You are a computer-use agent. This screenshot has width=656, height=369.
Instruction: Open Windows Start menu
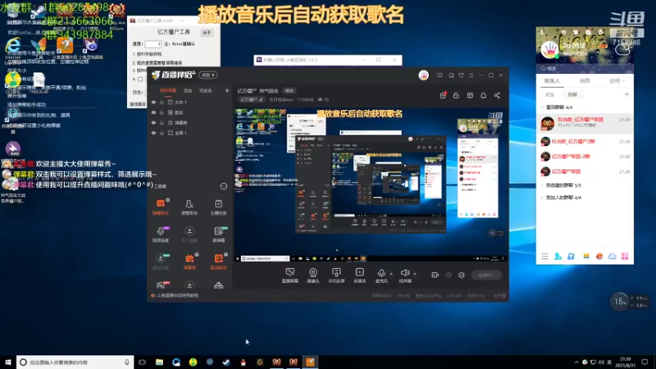click(x=8, y=362)
